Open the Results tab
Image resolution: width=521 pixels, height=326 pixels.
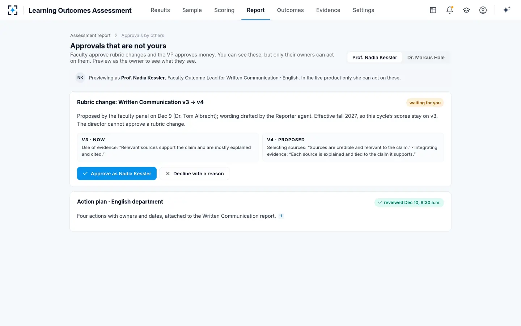[160, 10]
